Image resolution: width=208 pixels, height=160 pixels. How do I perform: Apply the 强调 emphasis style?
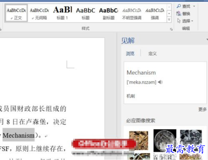click(x=155, y=13)
